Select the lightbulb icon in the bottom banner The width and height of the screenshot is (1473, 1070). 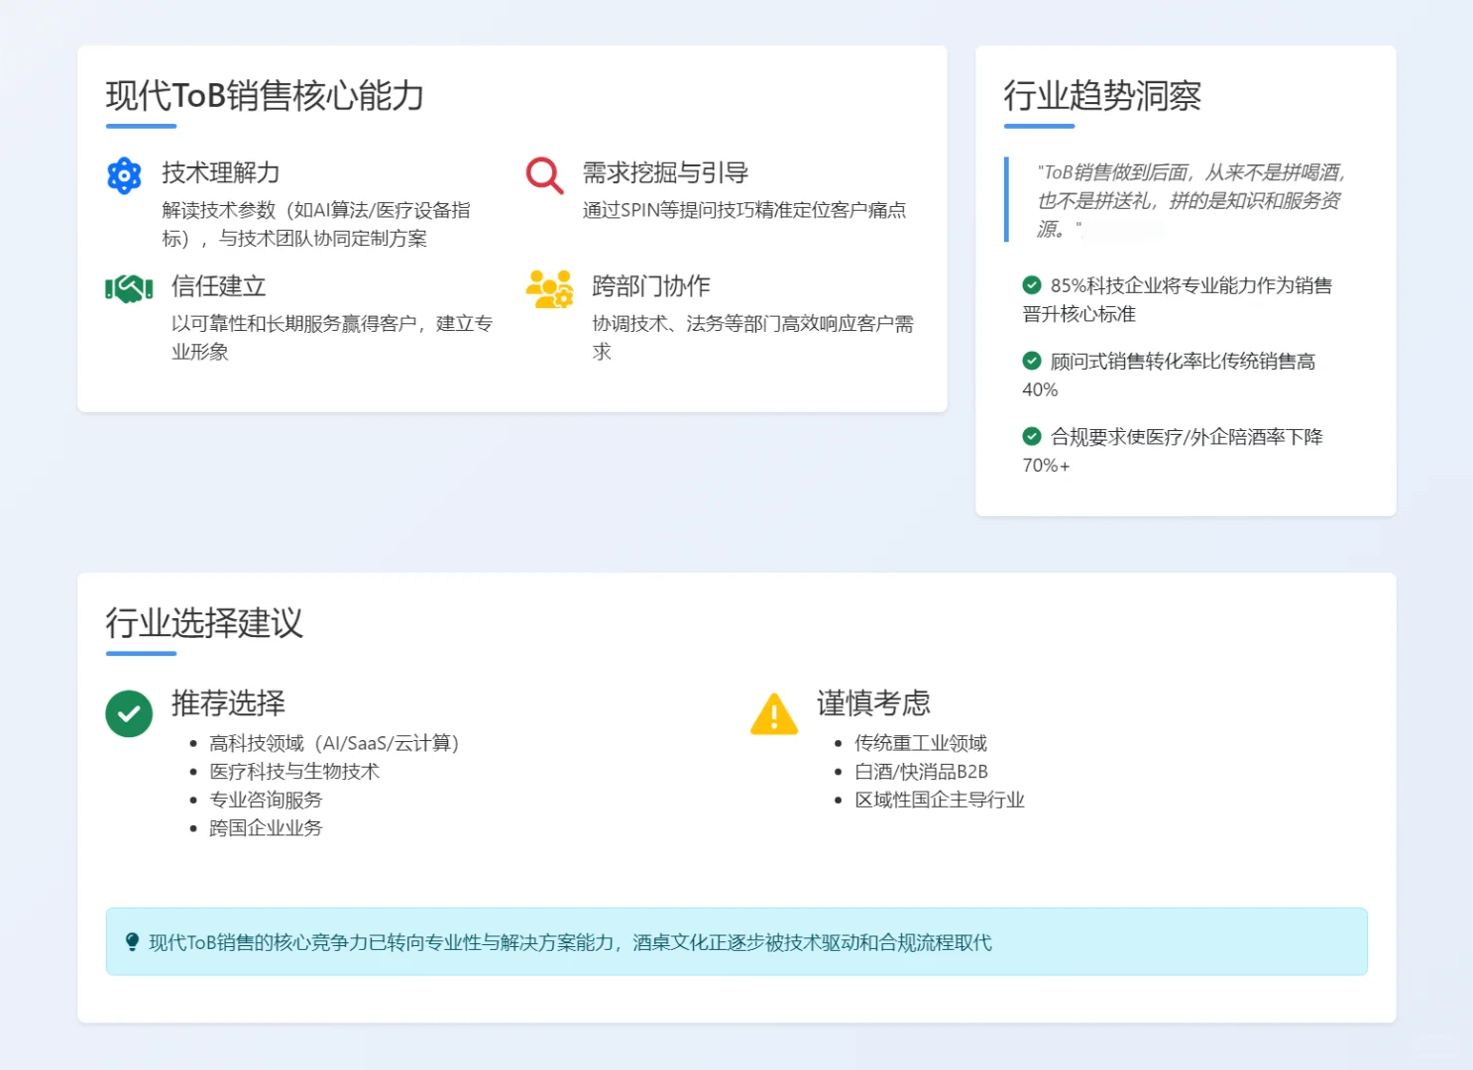[133, 941]
